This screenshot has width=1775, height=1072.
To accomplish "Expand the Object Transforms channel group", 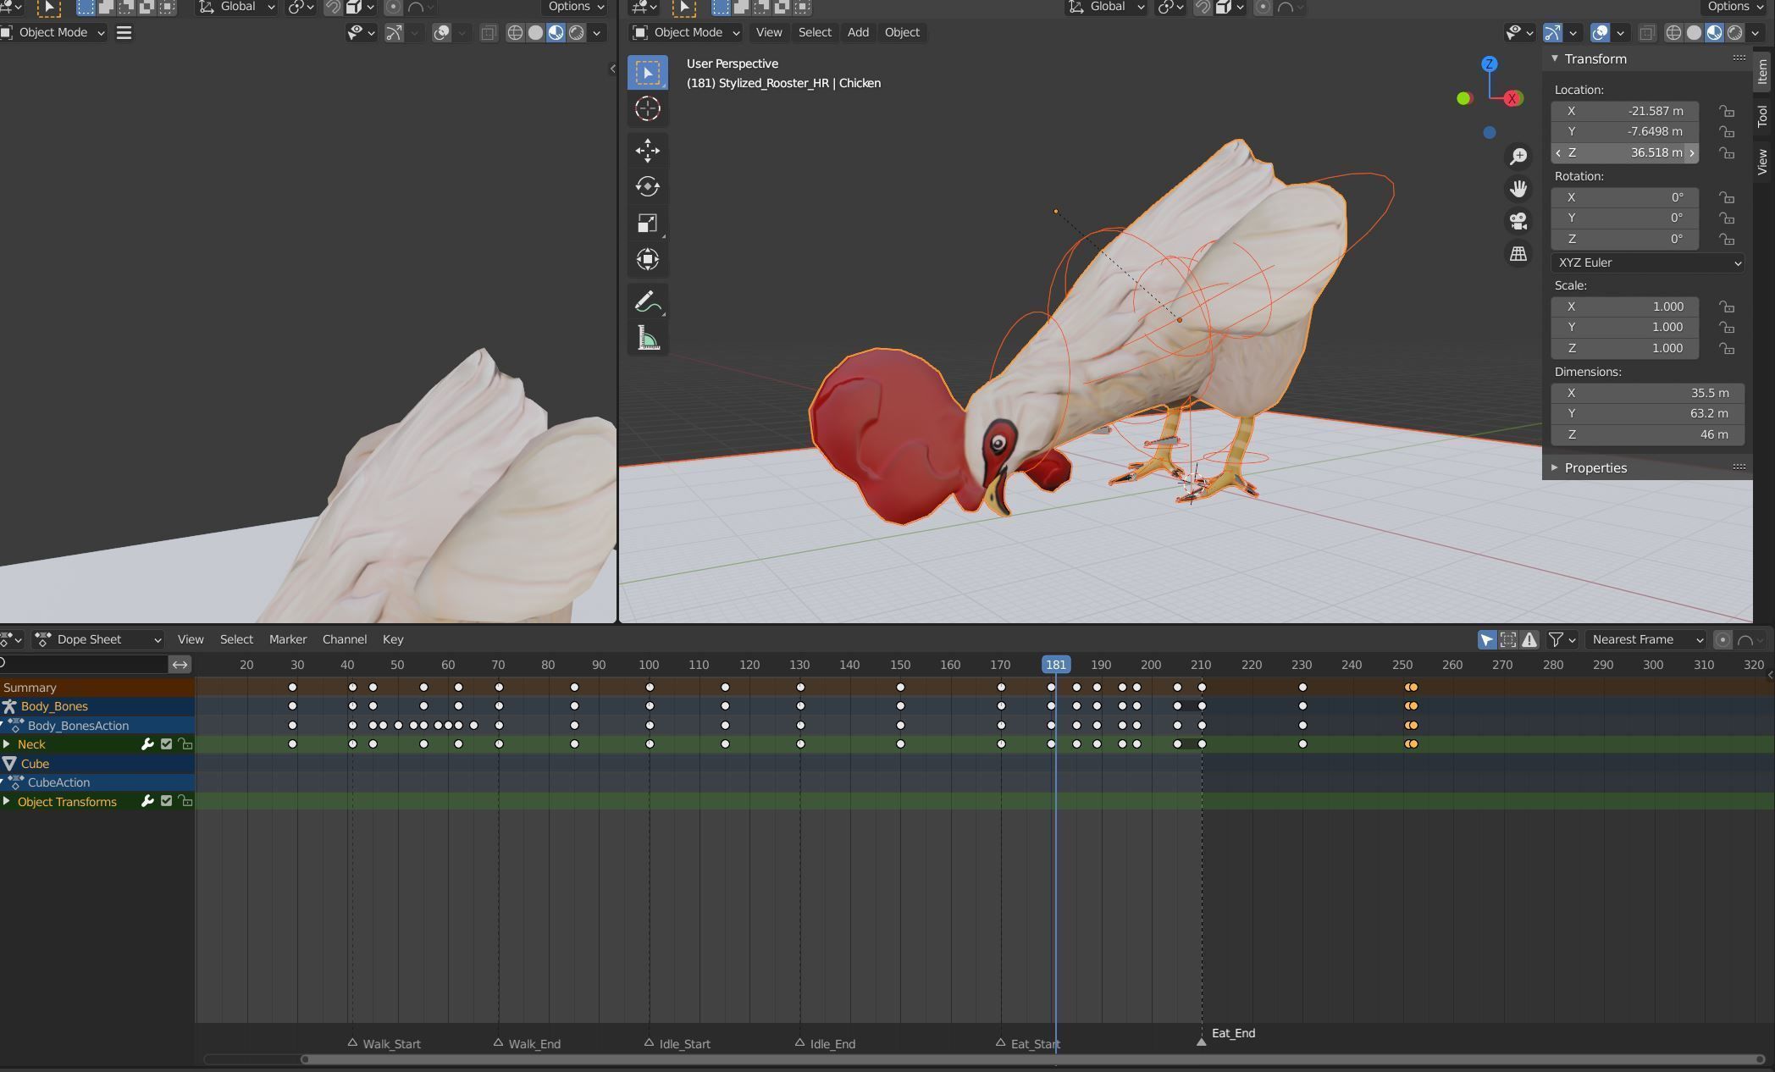I will (x=7, y=801).
